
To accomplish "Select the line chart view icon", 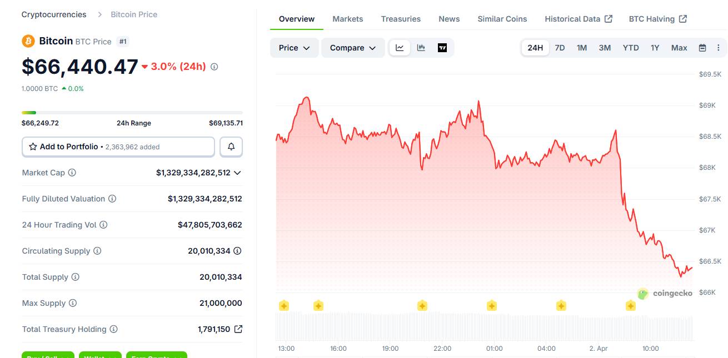I will coord(400,48).
